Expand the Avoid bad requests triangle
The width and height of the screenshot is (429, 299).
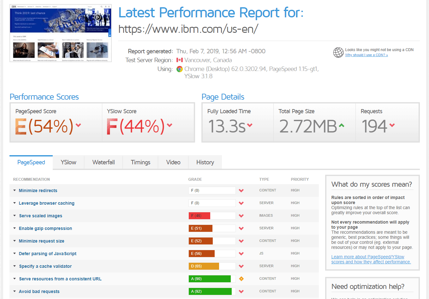(15, 291)
